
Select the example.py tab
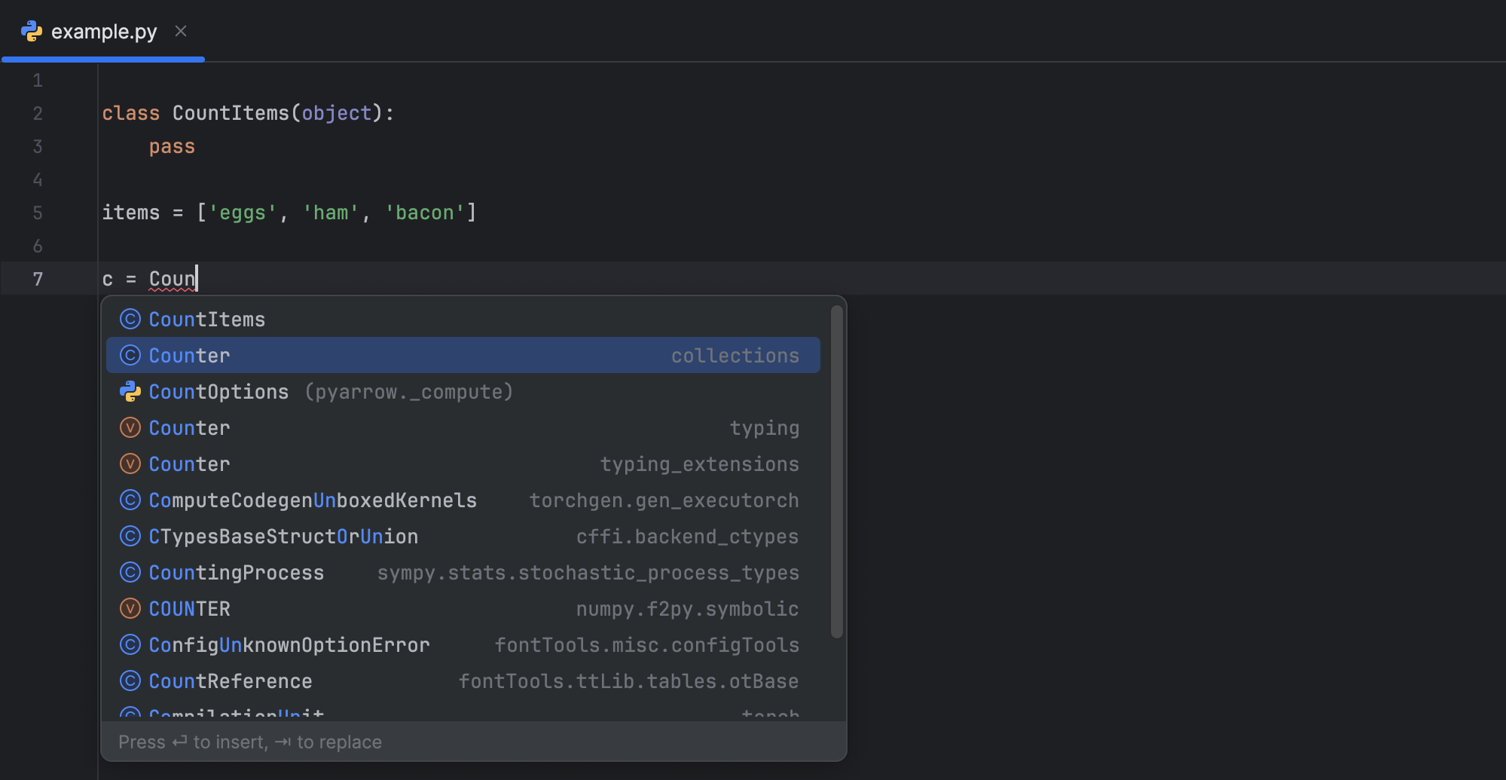point(104,32)
